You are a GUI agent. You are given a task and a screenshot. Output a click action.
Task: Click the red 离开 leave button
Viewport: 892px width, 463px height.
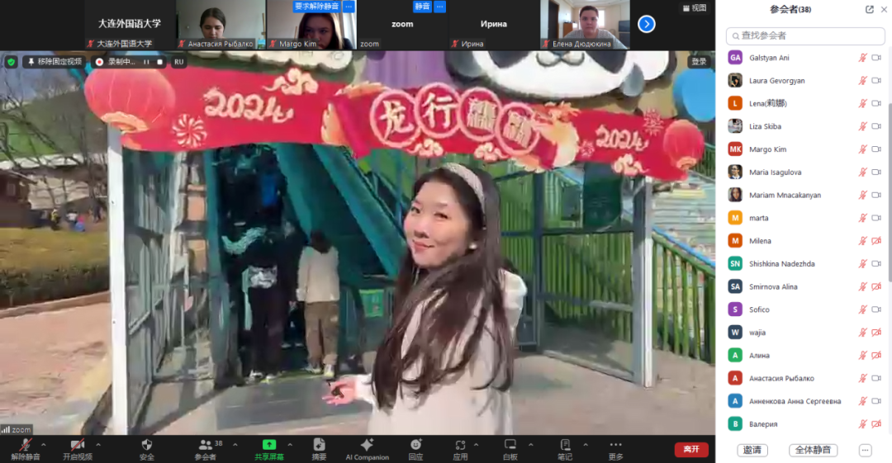(690, 450)
